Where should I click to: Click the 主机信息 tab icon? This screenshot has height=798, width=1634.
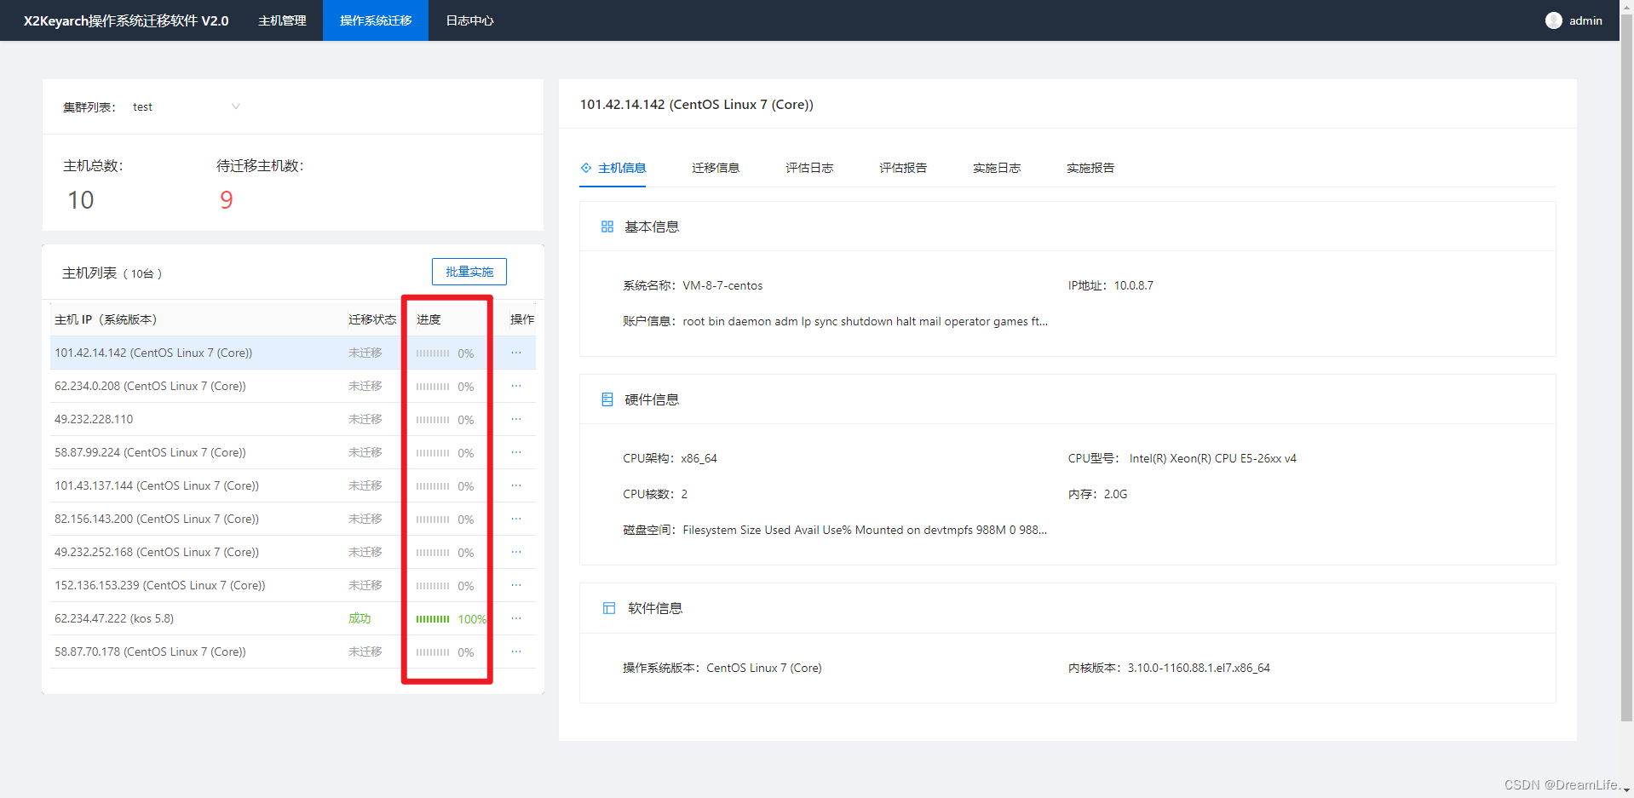point(586,168)
